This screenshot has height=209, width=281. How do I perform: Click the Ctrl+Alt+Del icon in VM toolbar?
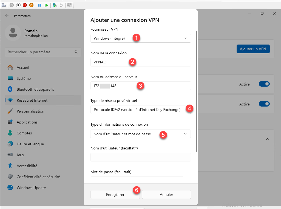point(4,5)
